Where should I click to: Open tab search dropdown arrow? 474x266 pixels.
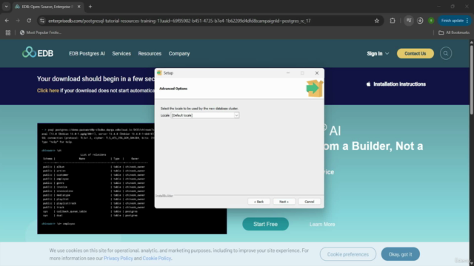pyautogui.click(x=6, y=7)
